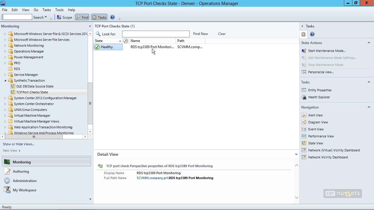Viewport: 374px width, 210px height.
Task: Collapse the Detail View panel
Action: click(x=296, y=154)
